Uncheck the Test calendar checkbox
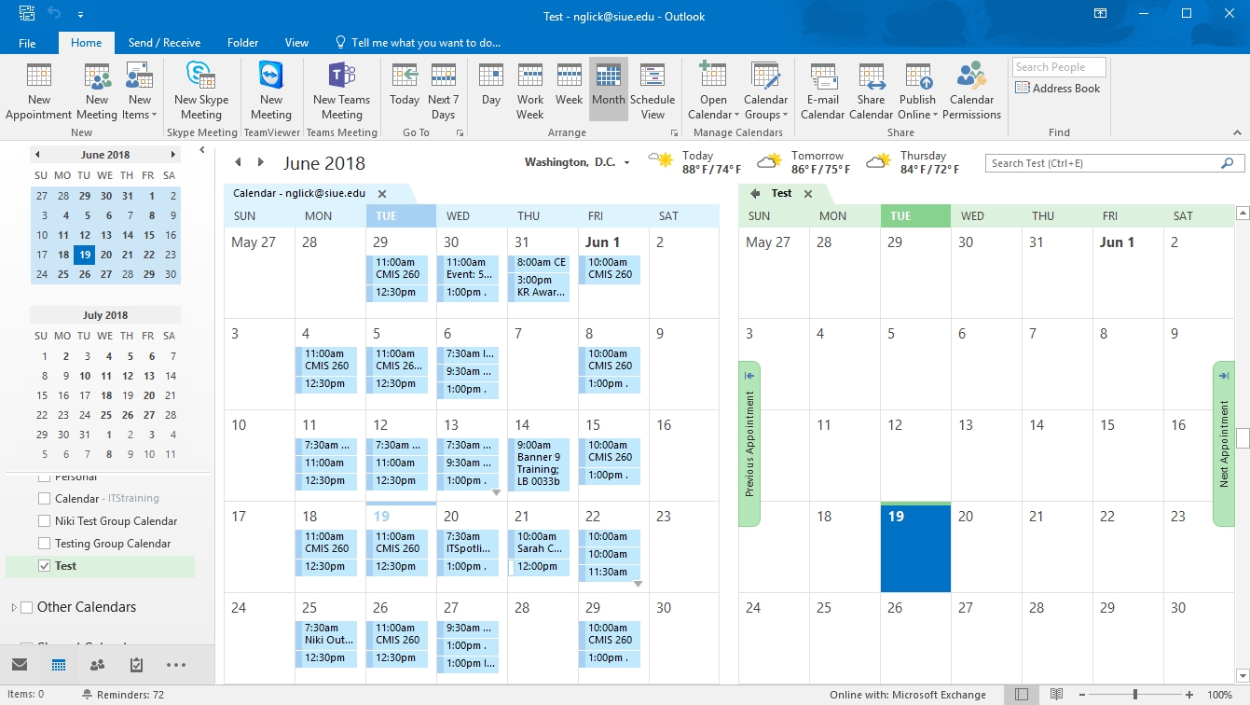This screenshot has height=705, width=1250. click(44, 566)
